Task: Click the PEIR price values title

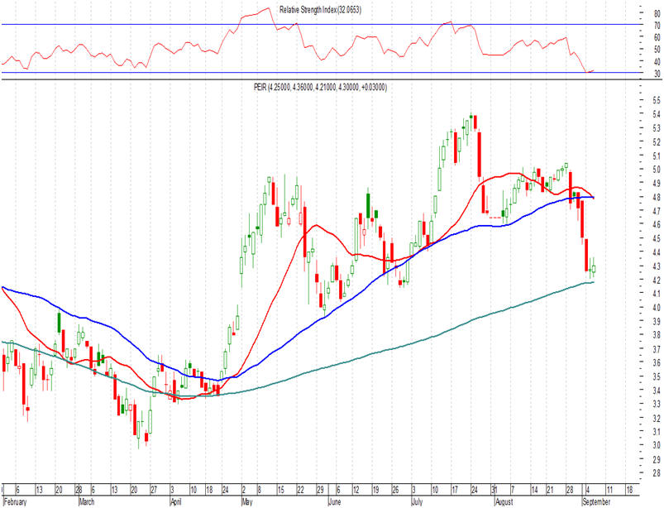Action: coord(320,87)
